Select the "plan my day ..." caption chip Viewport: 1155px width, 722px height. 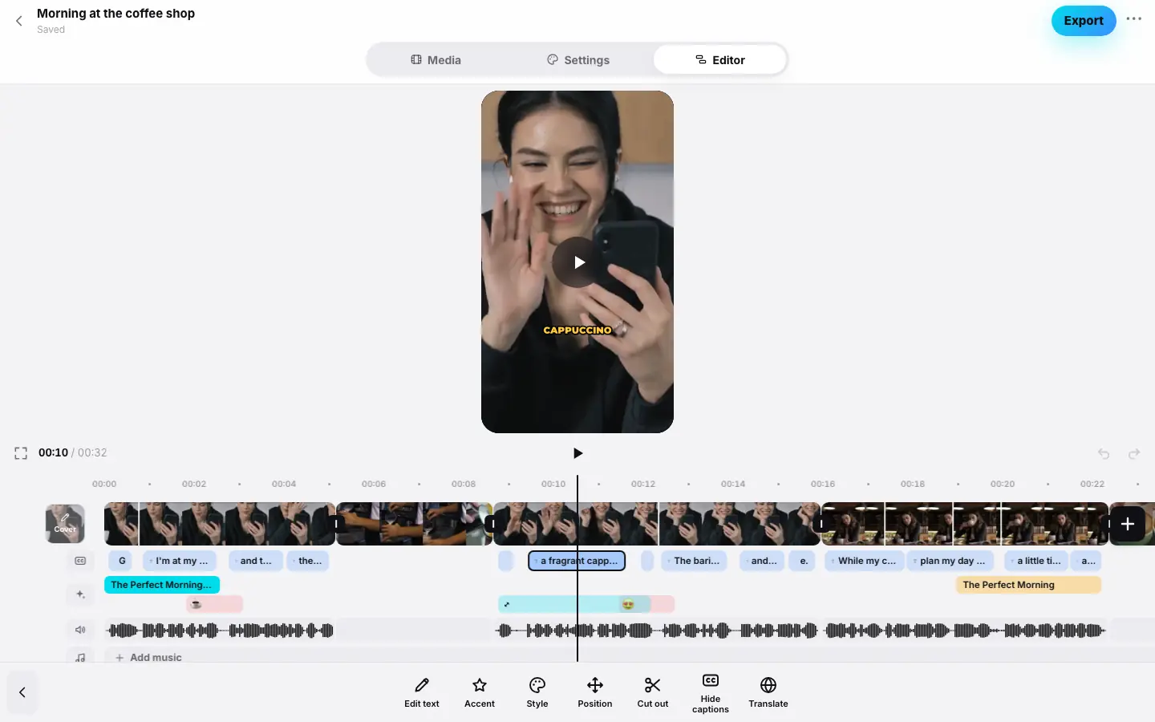click(950, 561)
